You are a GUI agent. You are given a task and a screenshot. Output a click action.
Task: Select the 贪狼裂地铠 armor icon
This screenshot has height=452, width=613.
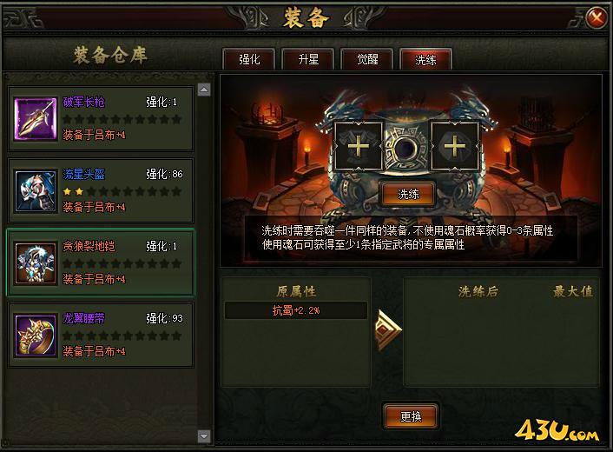click(x=36, y=263)
